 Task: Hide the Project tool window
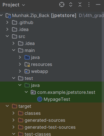pyautogui.click(x=98, y=4)
